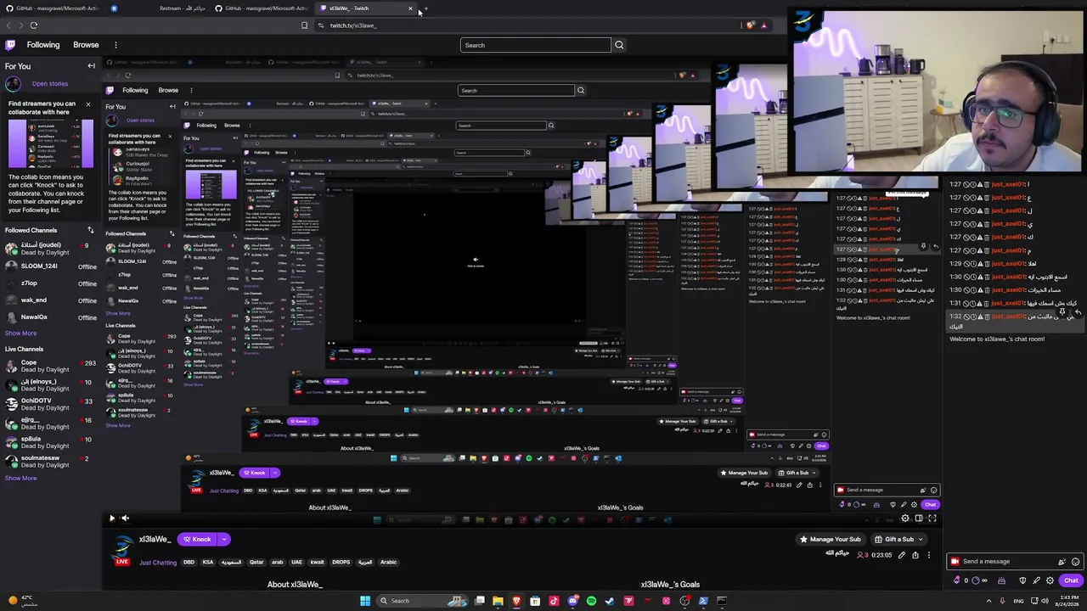
Task: Open the soulmatesaw live channel
Action: [51, 461]
